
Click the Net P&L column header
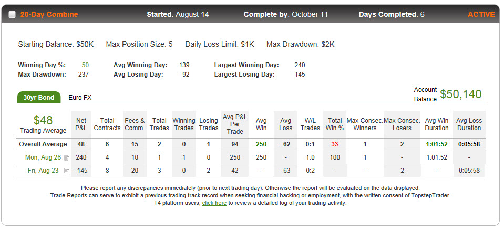[x=81, y=124]
